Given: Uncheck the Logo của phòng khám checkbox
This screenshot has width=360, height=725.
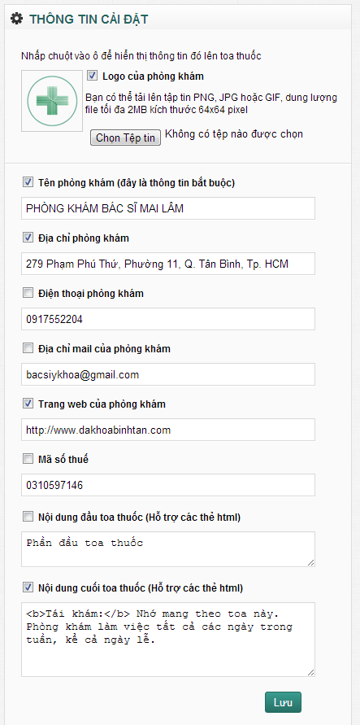Looking at the screenshot, I should coord(92,76).
